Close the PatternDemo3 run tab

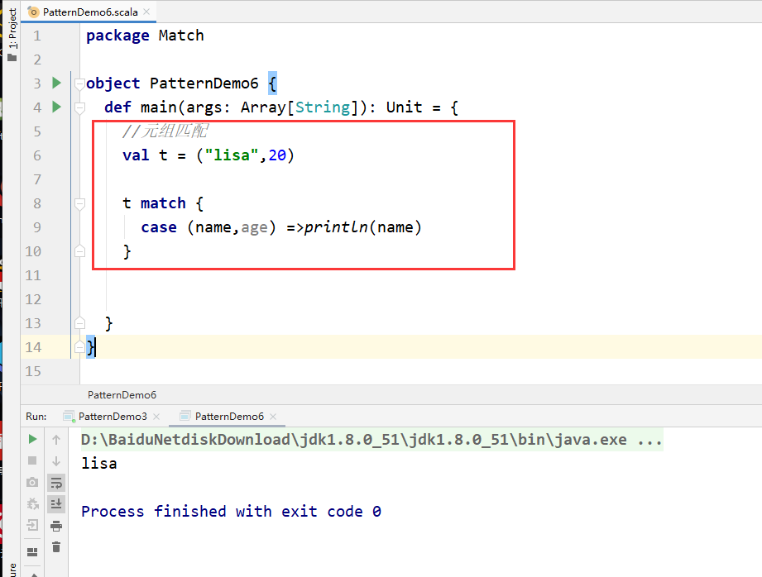(x=156, y=417)
